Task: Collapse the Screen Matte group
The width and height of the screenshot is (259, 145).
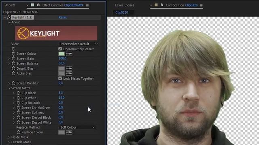Action: 9,88
